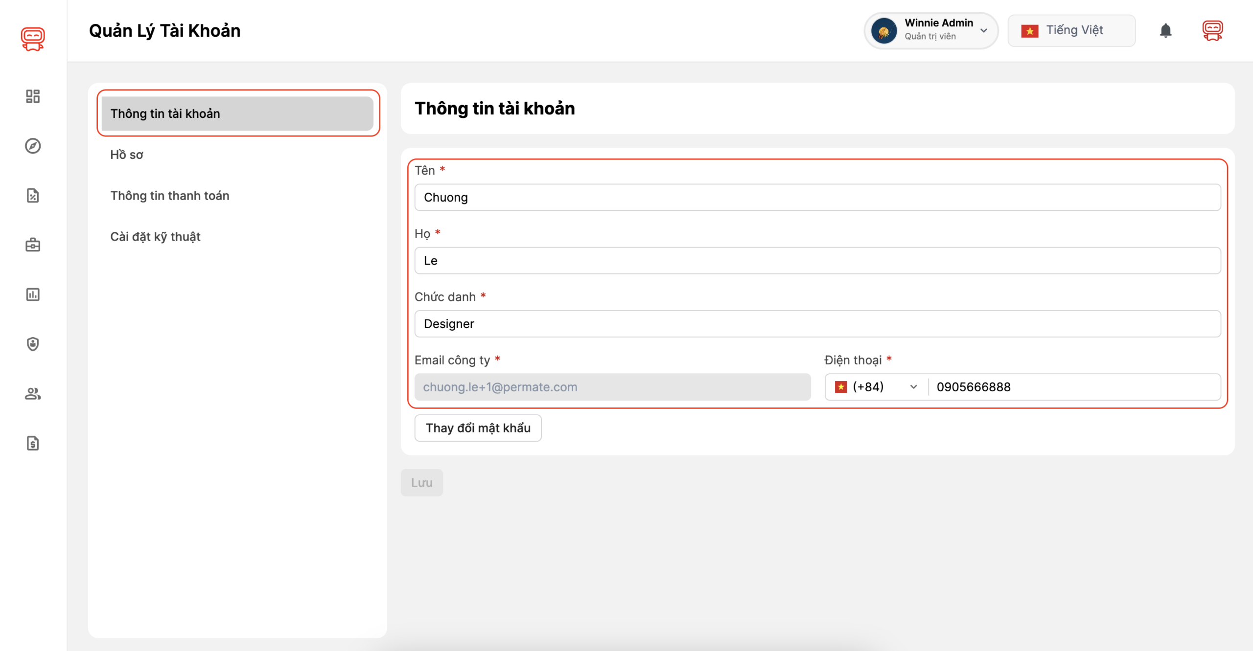Open the users group icon in sidebar

33,394
